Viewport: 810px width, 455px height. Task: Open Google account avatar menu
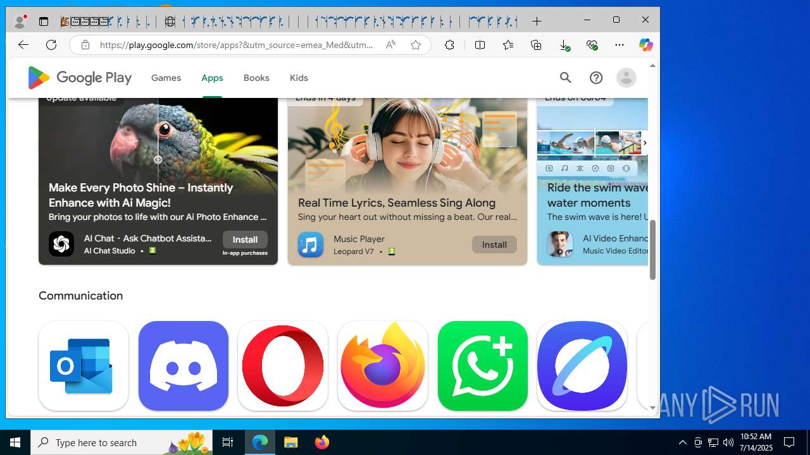point(626,78)
